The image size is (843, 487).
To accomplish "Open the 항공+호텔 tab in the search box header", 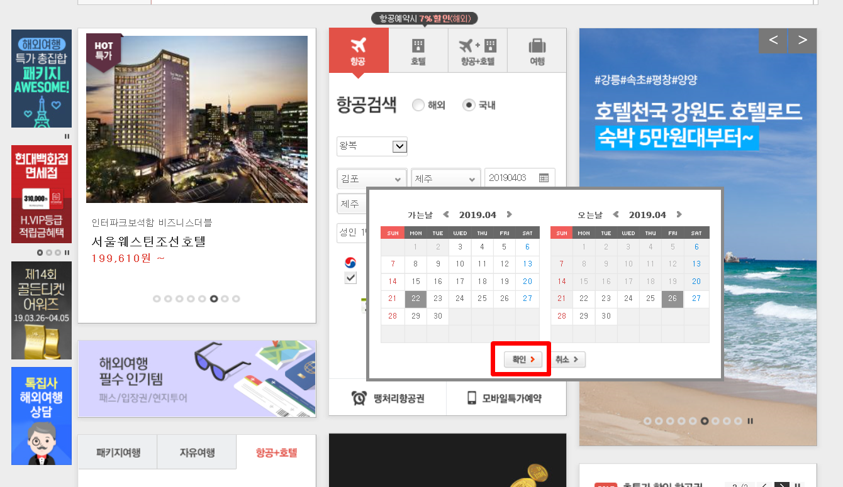I will click(477, 50).
